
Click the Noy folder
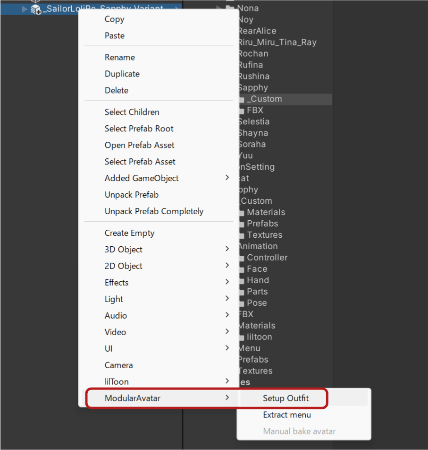point(246,20)
